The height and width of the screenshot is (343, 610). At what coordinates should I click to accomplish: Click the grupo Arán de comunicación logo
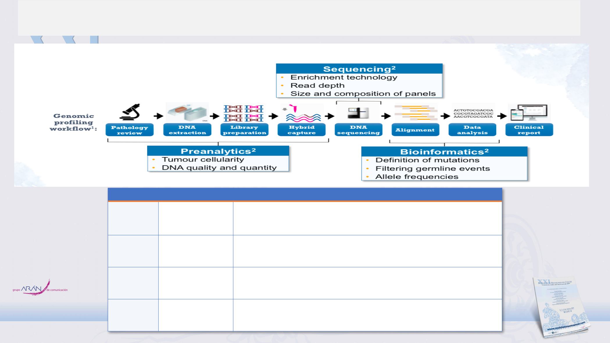[x=40, y=287]
